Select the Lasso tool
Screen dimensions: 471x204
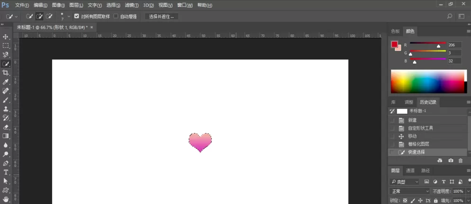pos(5,55)
